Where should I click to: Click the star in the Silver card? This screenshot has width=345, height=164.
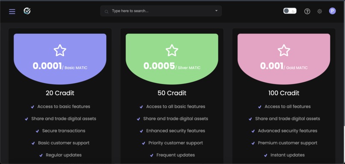pyautogui.click(x=172, y=51)
